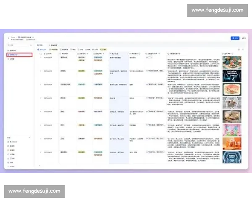Click the thumbs-up like icon at top right
The height and width of the screenshot is (202, 252).
[x=243, y=38]
